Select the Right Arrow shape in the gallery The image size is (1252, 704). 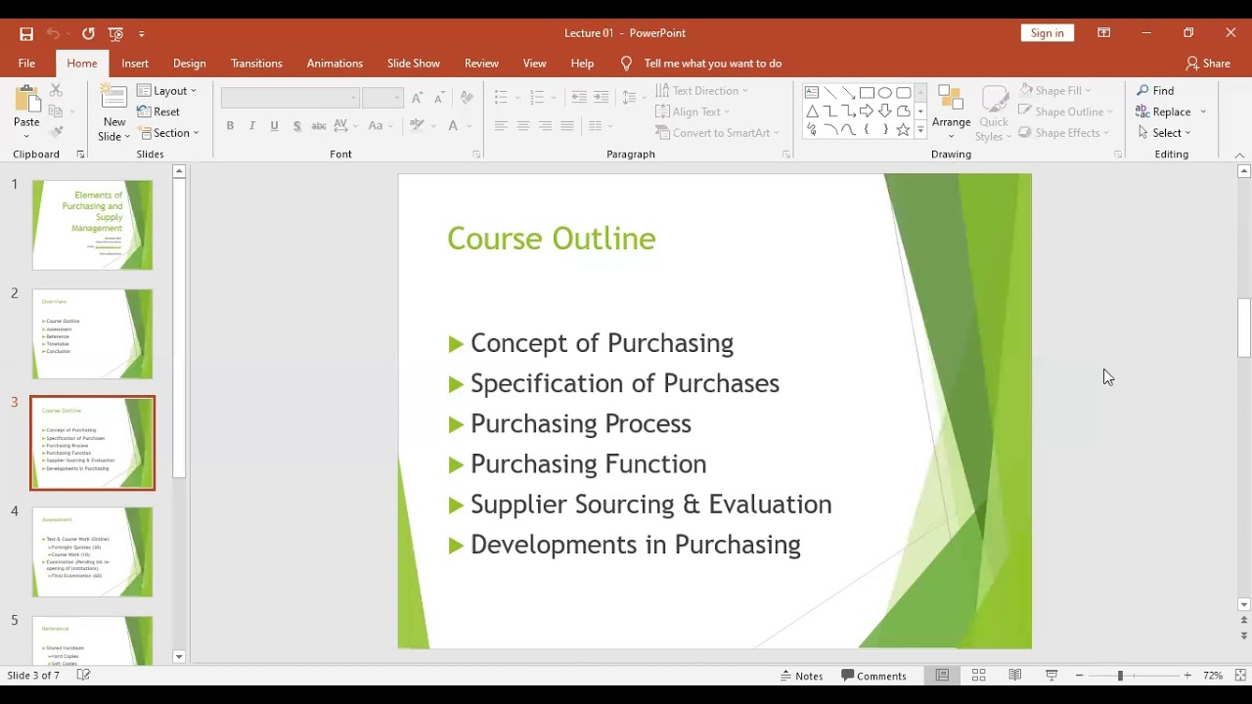click(867, 111)
